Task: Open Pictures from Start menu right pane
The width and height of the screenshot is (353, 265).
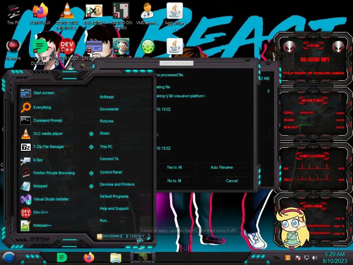Action: pyautogui.click(x=107, y=121)
